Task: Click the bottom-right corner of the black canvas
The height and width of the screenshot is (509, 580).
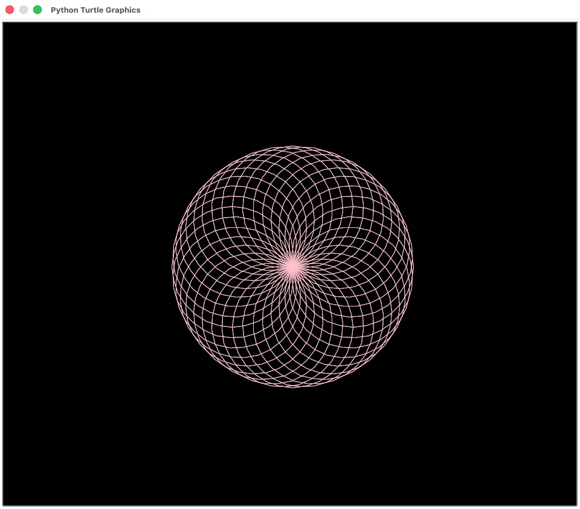Action: pyautogui.click(x=575, y=504)
